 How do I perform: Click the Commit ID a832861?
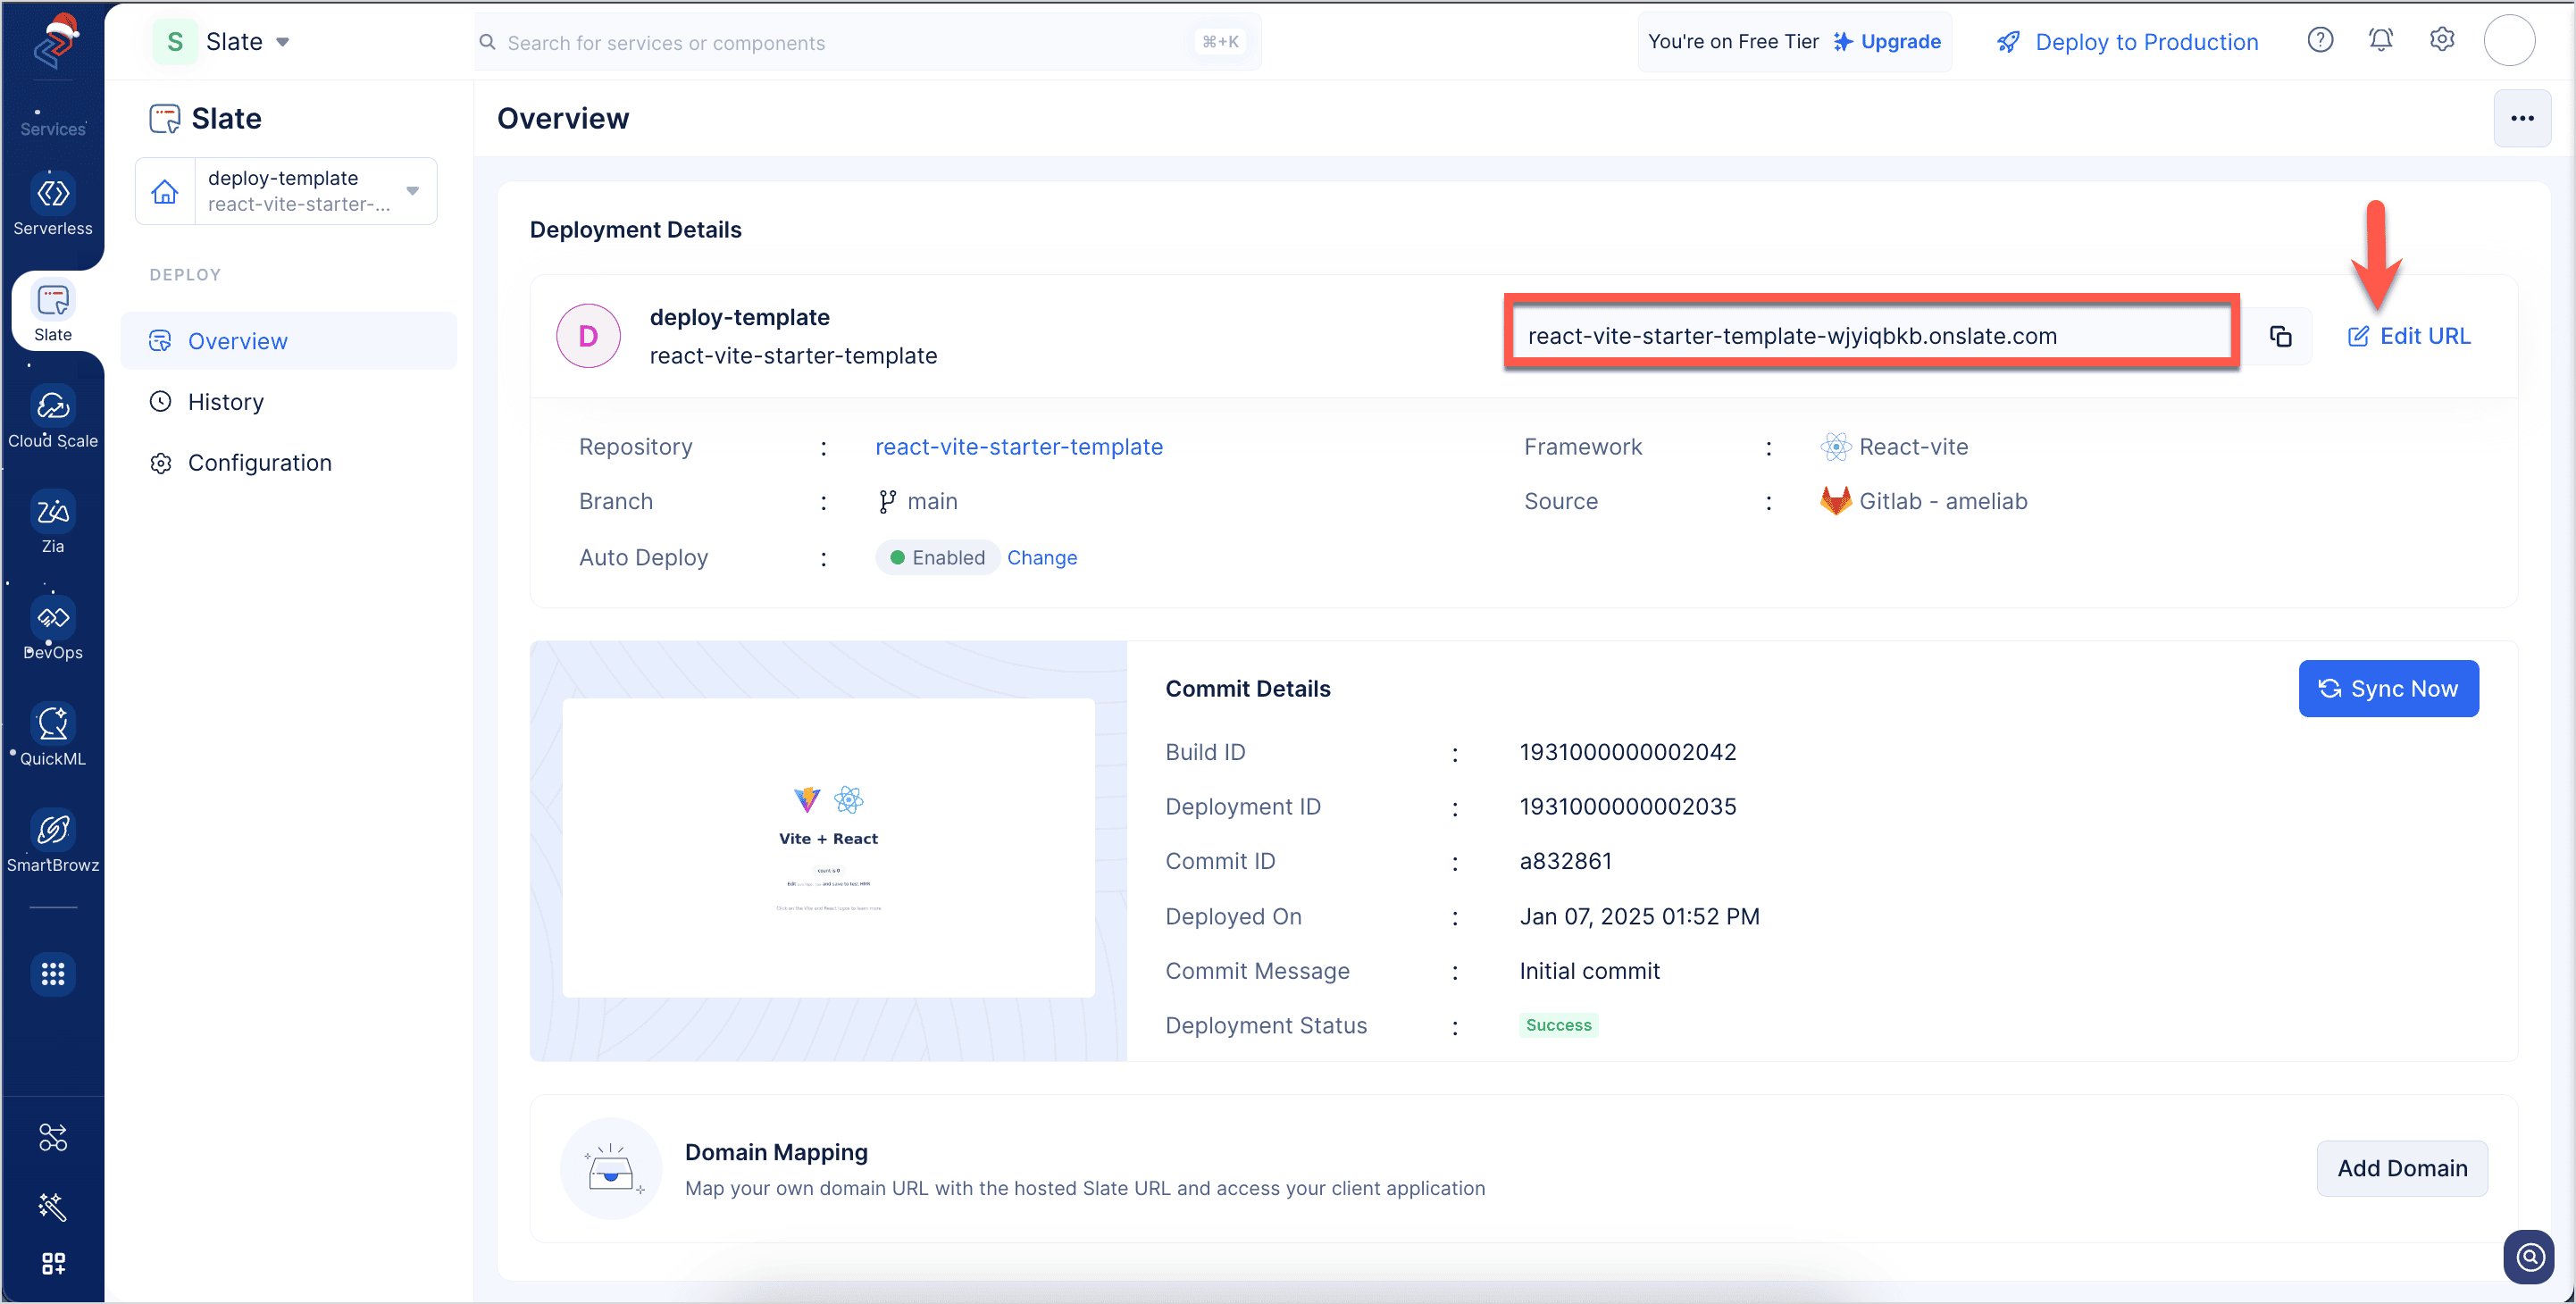(x=1566, y=861)
